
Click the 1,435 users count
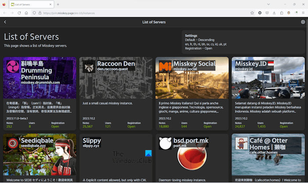pos(261,126)
